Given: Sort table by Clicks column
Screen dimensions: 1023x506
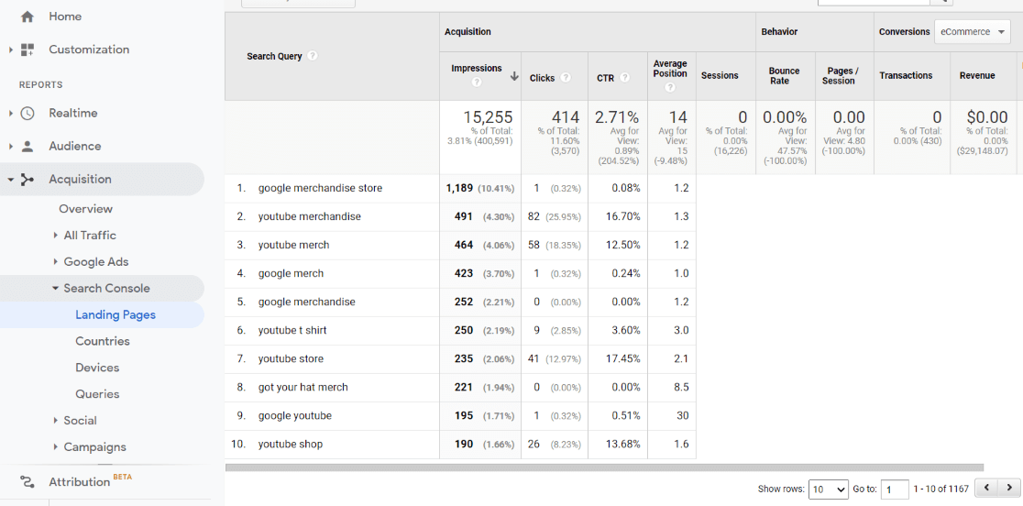Looking at the screenshot, I should pyautogui.click(x=542, y=78).
